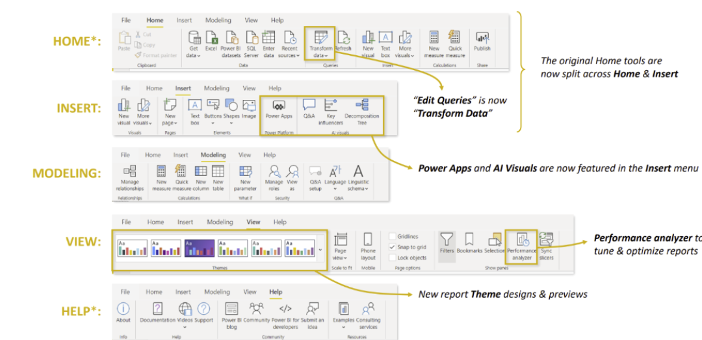Import from Excel in the Home ribbon
The width and height of the screenshot is (702, 340).
coord(211,41)
